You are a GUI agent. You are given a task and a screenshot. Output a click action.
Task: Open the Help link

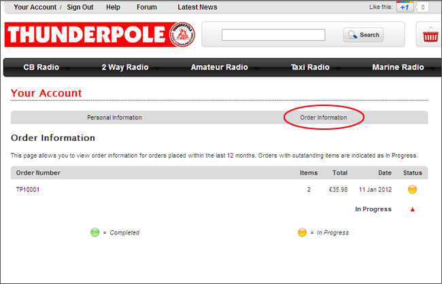coord(113,7)
